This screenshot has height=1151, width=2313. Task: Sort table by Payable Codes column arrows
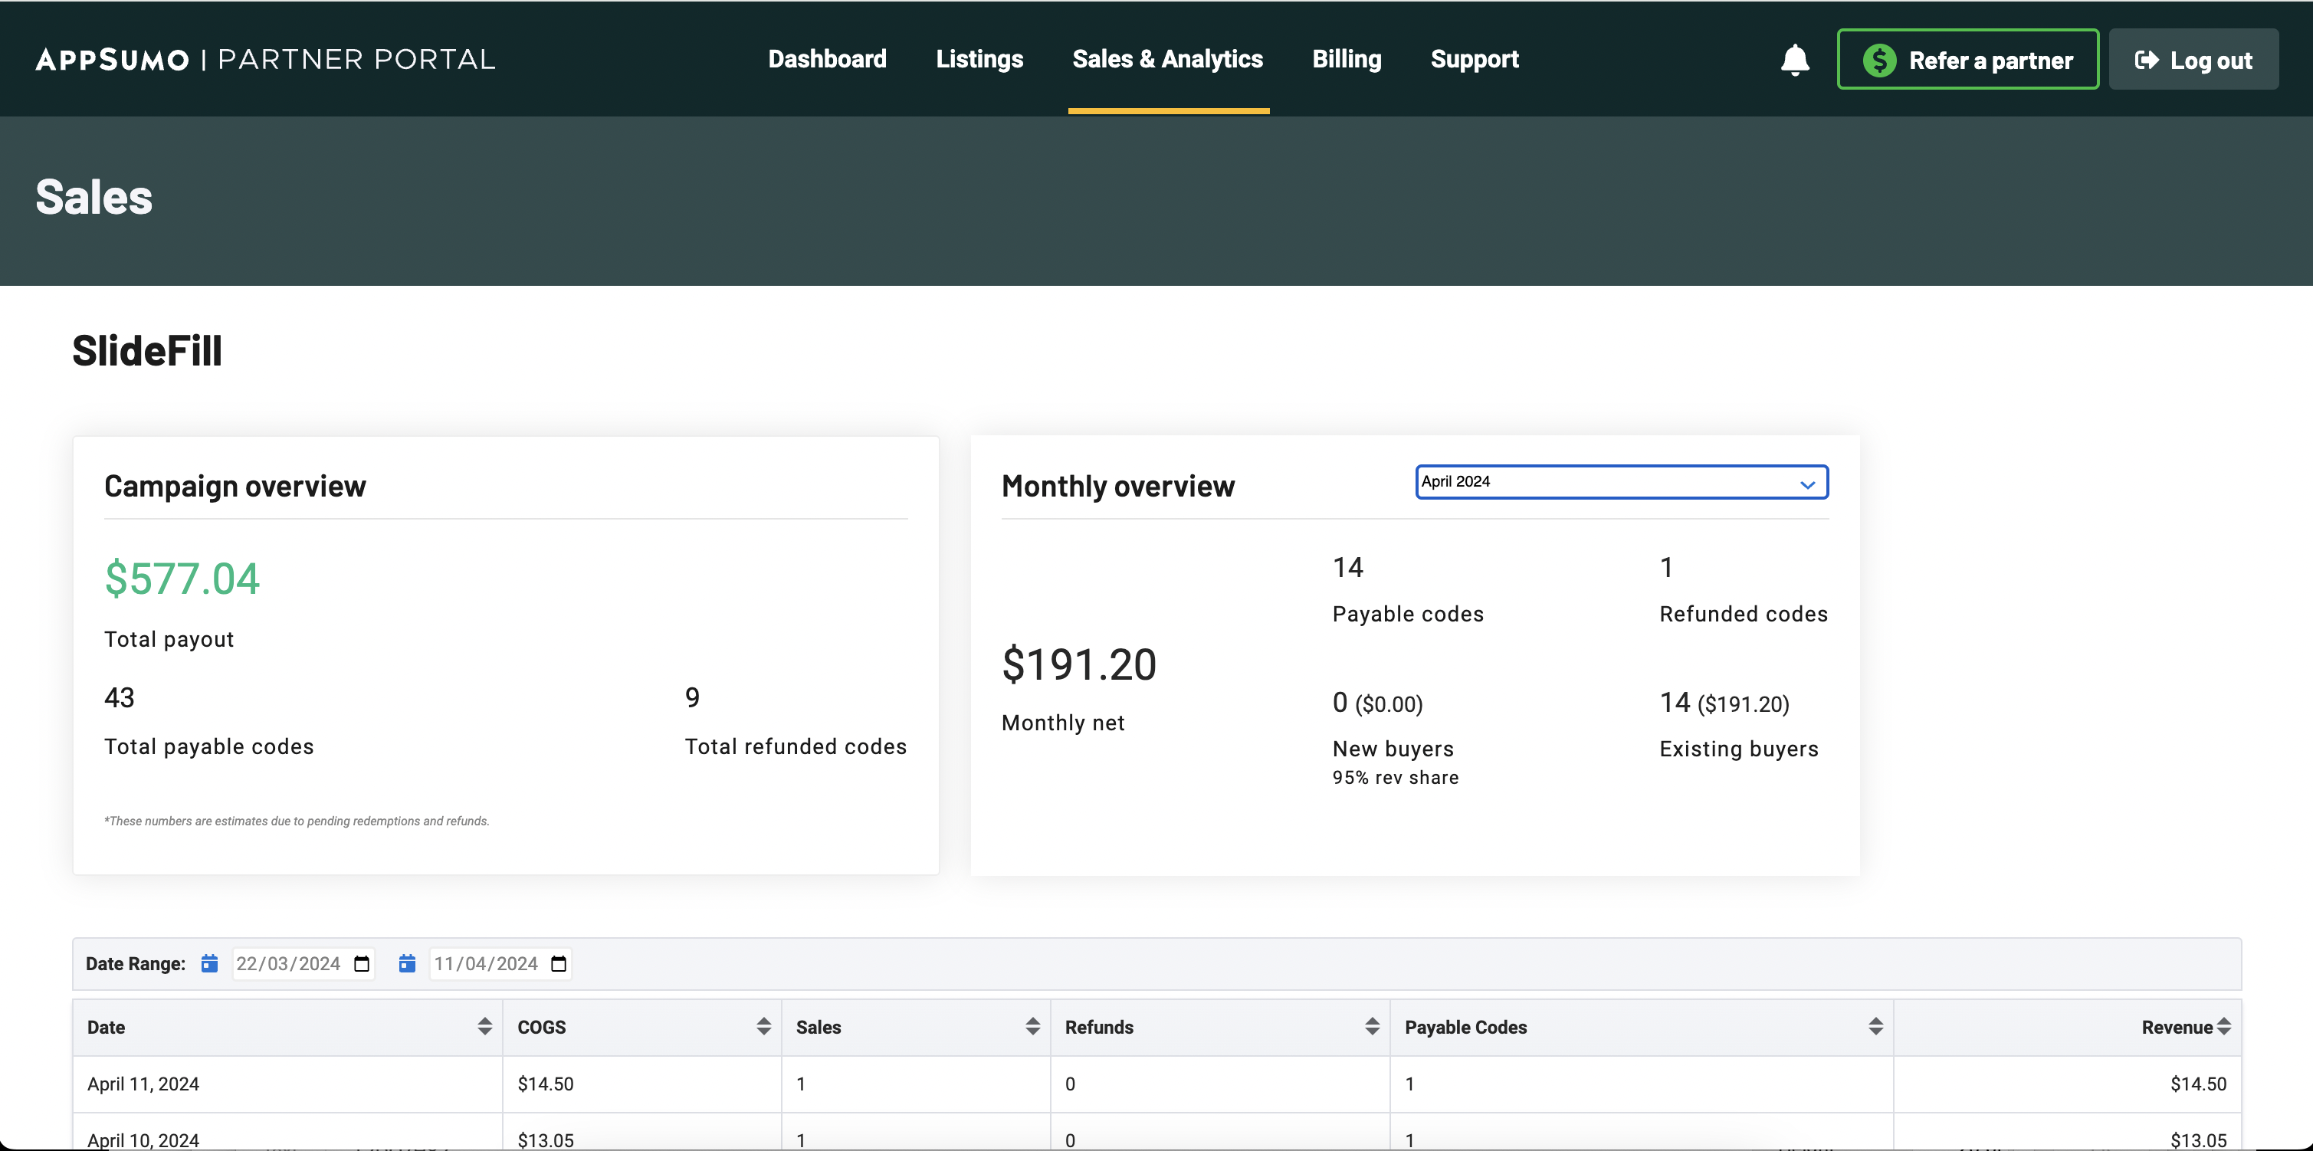1875,1026
